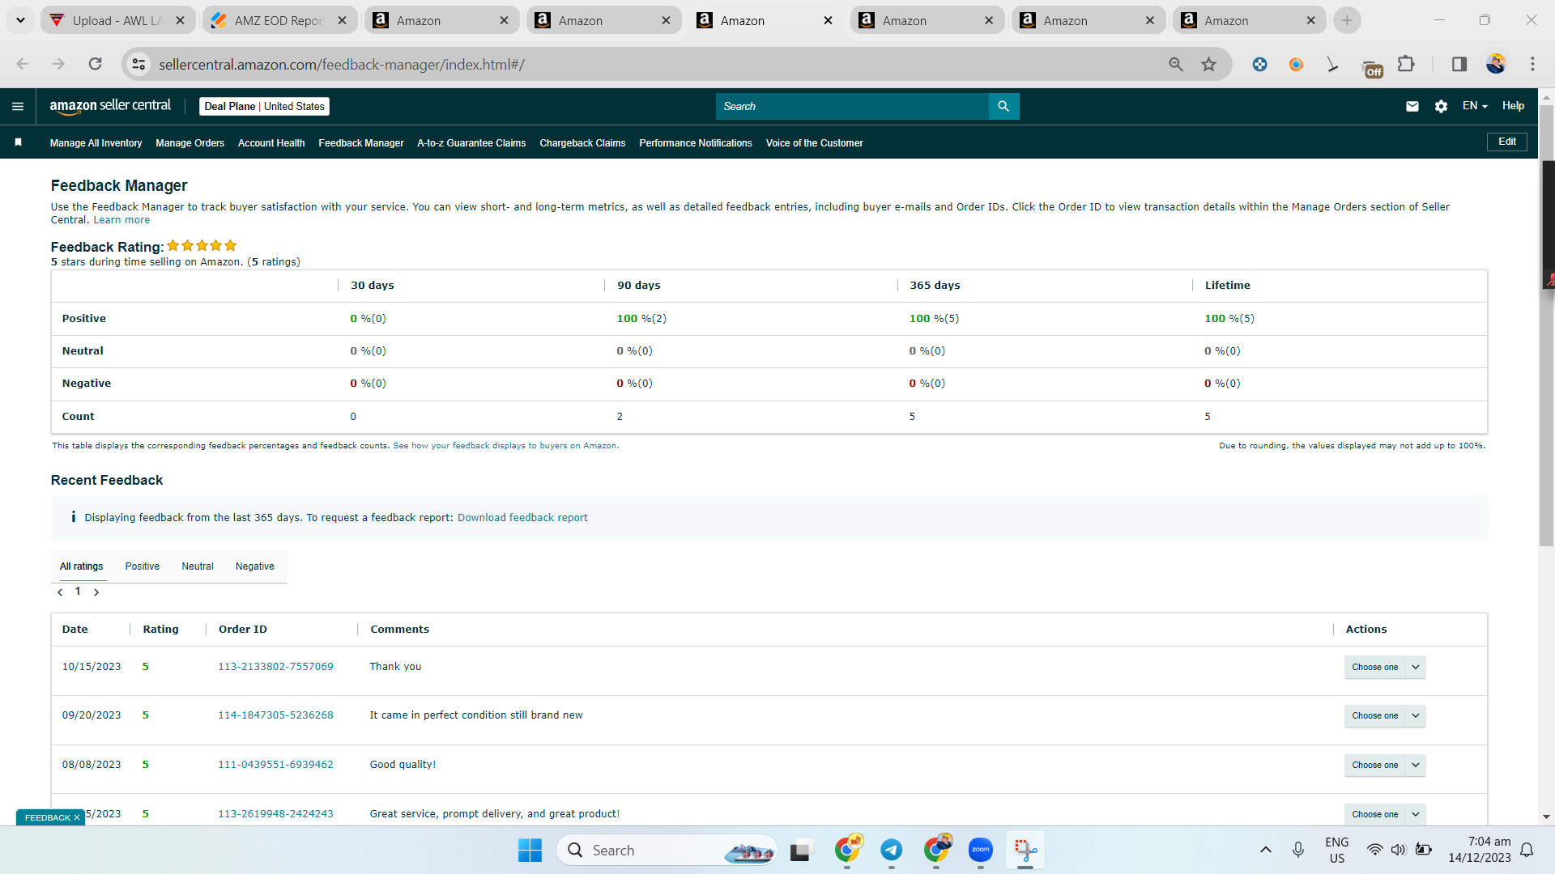Click the browser address bar URL

point(342,64)
